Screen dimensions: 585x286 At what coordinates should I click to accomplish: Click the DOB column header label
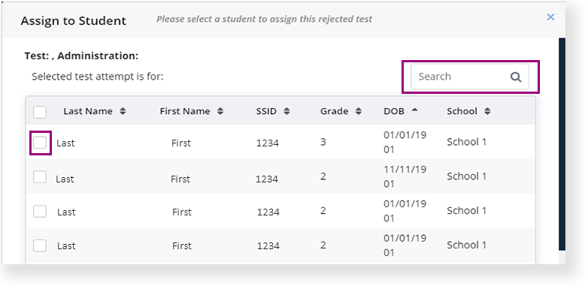pyautogui.click(x=394, y=111)
